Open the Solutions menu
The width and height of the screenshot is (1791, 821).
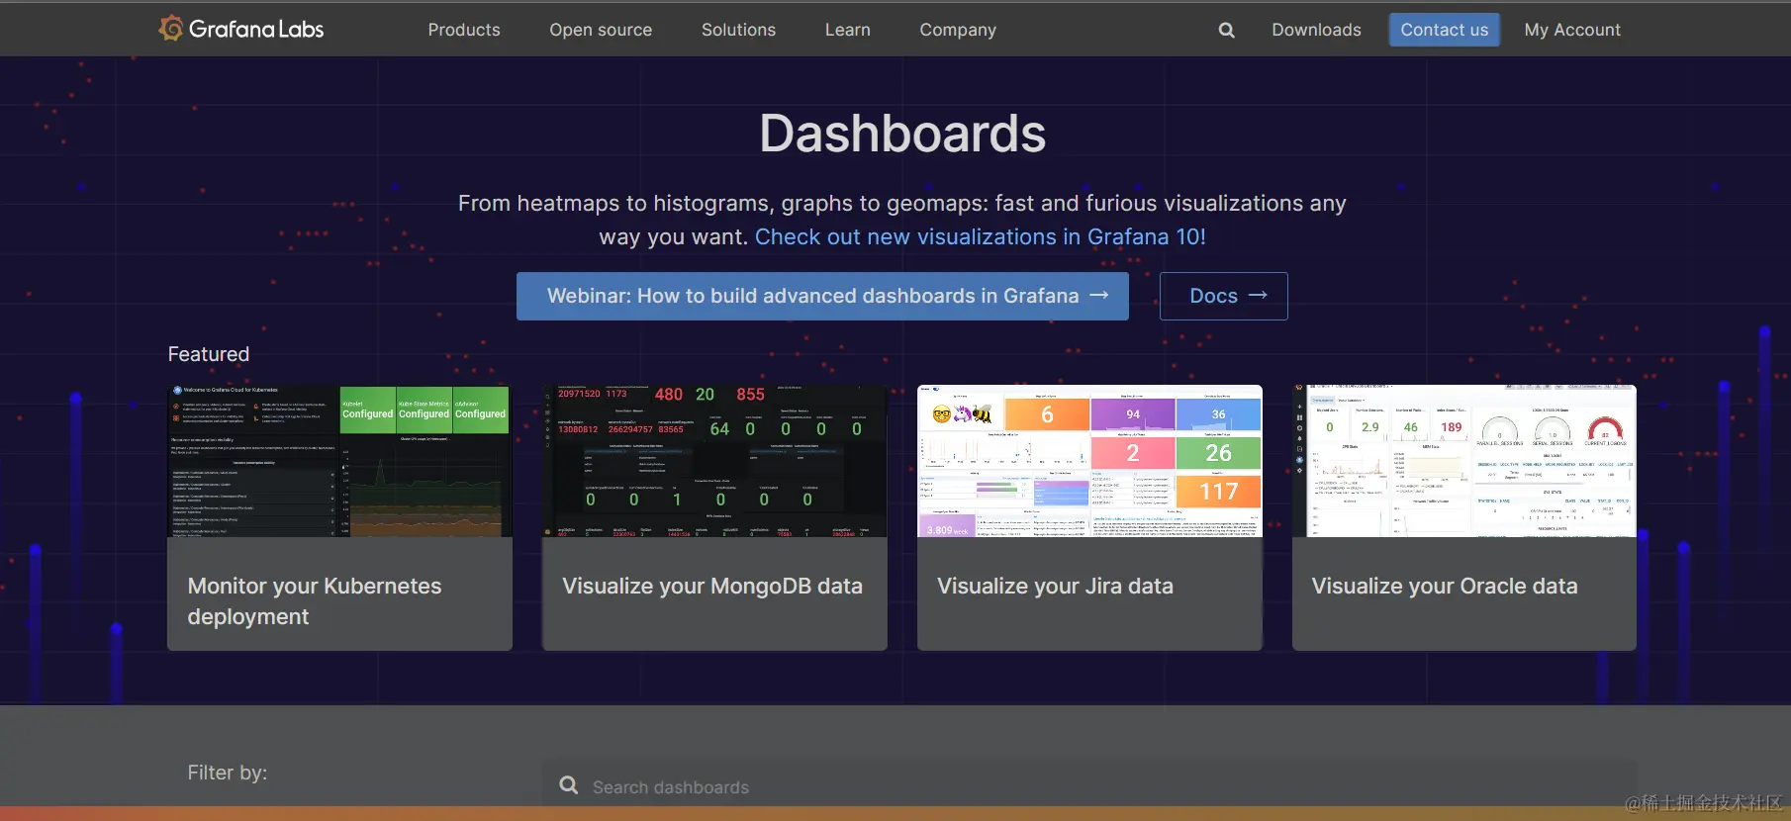click(x=738, y=30)
